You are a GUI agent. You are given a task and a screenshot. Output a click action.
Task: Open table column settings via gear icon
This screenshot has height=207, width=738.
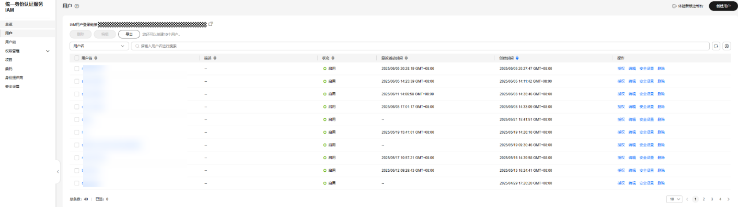click(727, 46)
